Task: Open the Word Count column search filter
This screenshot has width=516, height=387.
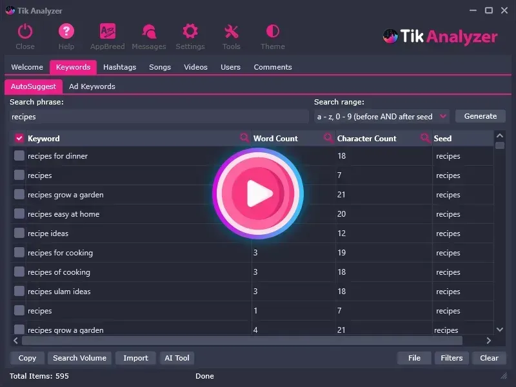Action: click(x=328, y=137)
